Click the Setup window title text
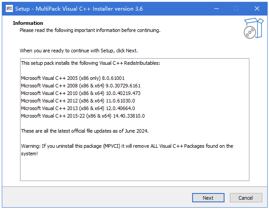Screen dimensions: 269x209 point(80,8)
